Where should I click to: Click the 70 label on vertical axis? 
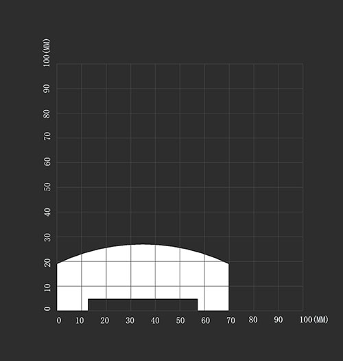point(47,136)
